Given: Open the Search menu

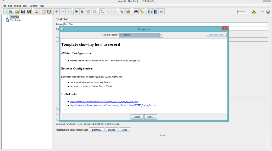Looking at the screenshot, I should pyautogui.click(x=18, y=6).
